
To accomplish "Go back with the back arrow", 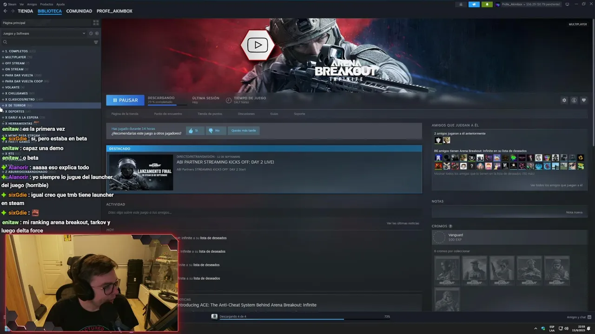I will [x=6, y=11].
